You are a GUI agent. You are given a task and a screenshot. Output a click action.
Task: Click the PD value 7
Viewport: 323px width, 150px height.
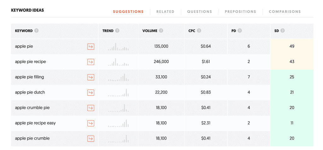[249, 77]
